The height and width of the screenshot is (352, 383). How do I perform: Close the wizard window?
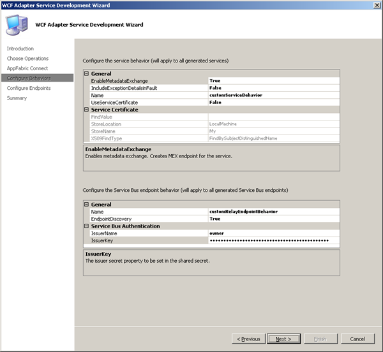click(377, 5)
